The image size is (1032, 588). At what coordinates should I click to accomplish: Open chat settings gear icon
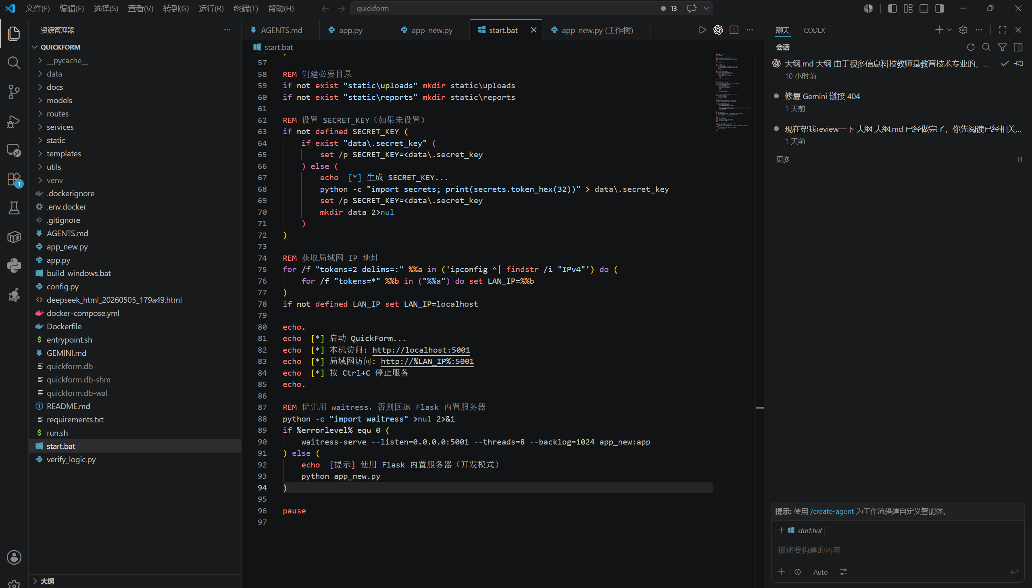(x=963, y=30)
